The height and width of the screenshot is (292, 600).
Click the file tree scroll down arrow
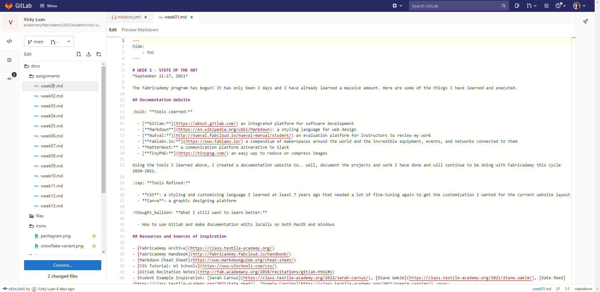103,252
